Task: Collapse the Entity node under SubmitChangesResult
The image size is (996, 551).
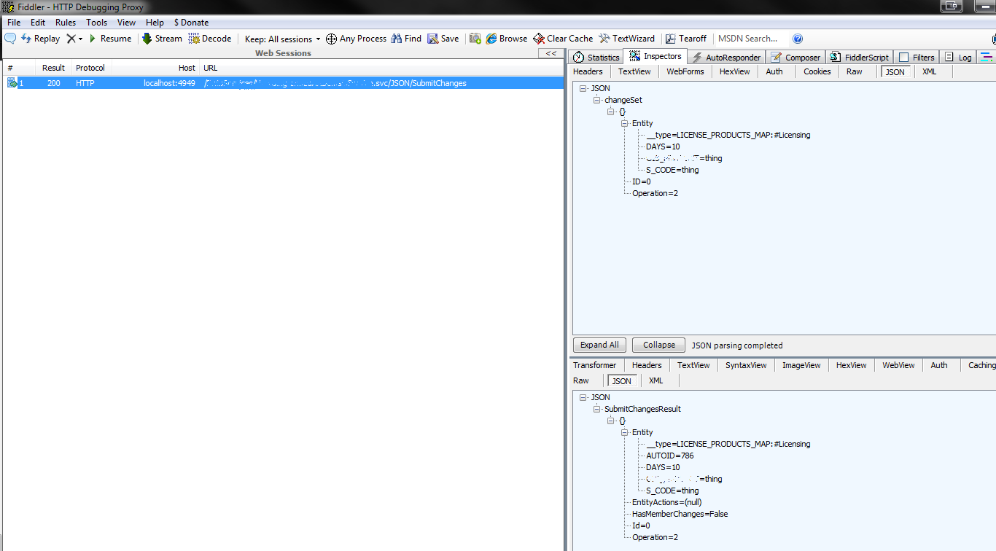Action: pos(625,432)
